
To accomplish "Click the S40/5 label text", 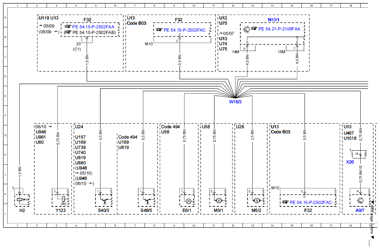I will click(x=146, y=211).
